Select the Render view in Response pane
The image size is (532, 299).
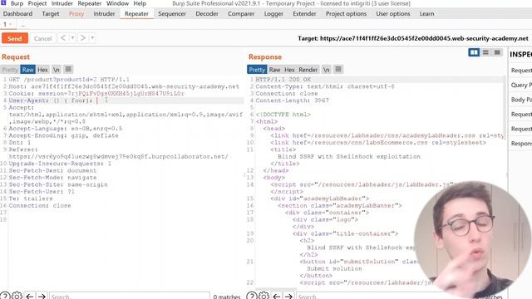(x=308, y=70)
